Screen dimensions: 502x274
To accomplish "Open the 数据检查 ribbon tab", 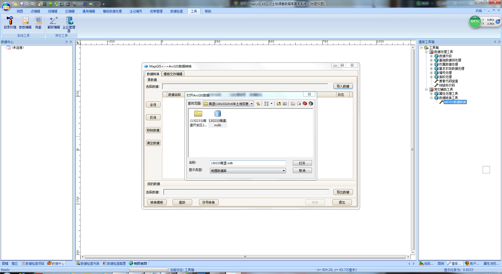I will (176, 11).
